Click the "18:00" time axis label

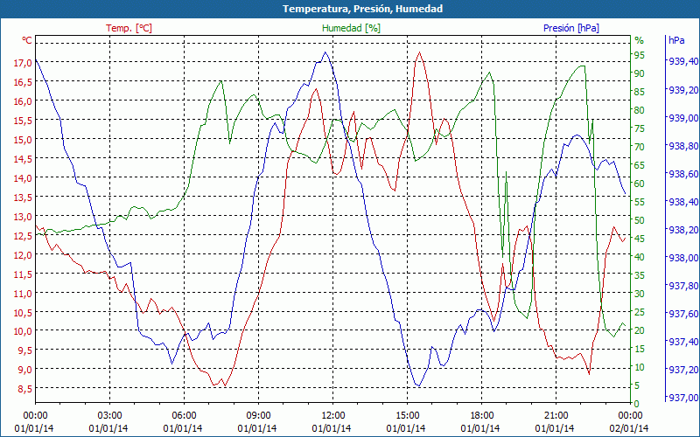481,416
